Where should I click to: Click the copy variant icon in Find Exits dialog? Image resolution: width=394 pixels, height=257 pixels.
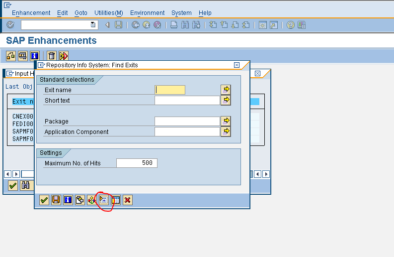[79, 200]
